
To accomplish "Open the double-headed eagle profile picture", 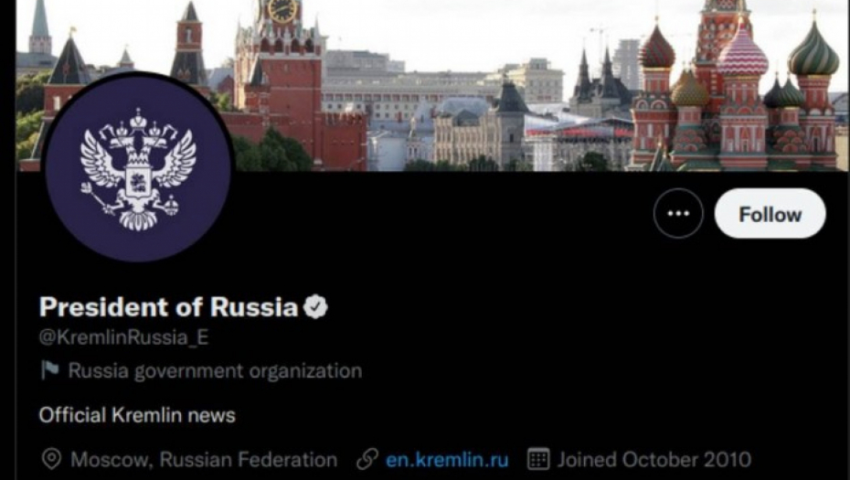I will coord(138,167).
